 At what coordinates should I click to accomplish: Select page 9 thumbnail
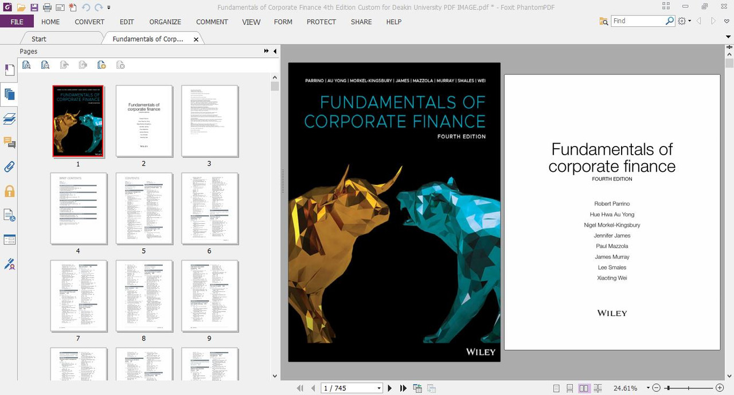tap(210, 296)
